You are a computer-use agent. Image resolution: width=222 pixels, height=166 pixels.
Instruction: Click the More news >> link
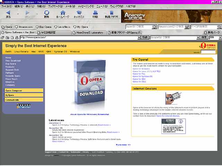click(x=123, y=145)
